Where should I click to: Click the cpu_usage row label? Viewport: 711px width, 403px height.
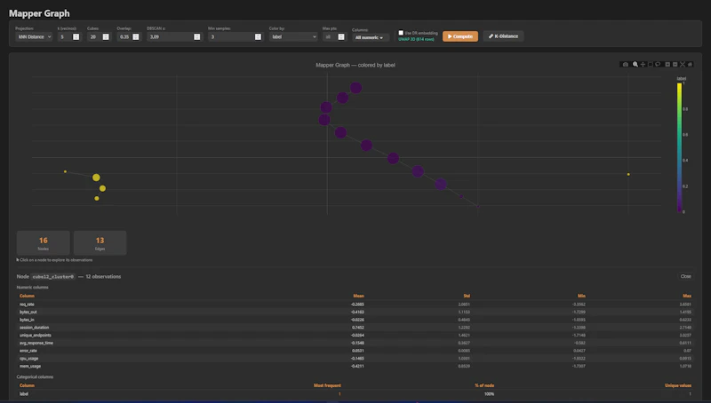(28, 358)
